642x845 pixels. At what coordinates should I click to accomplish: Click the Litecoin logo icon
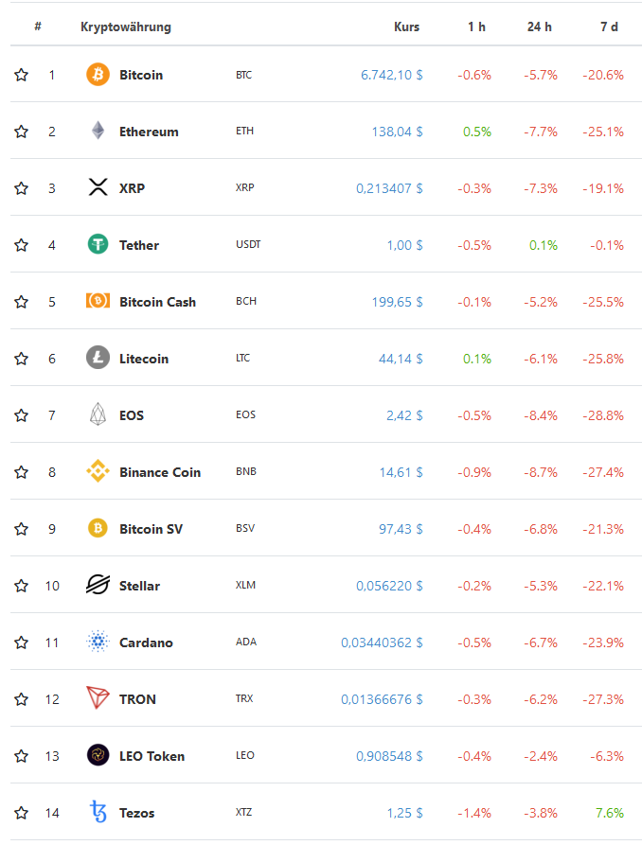98,359
